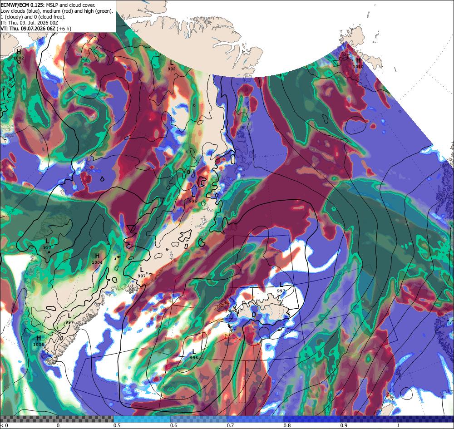Click the "0.6" colorbar tick label
Screen dimensions: 454x429
174,425
